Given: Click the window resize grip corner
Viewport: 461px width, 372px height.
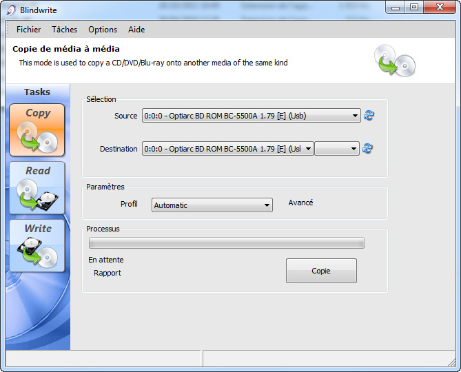Looking at the screenshot, I should click(x=451, y=362).
